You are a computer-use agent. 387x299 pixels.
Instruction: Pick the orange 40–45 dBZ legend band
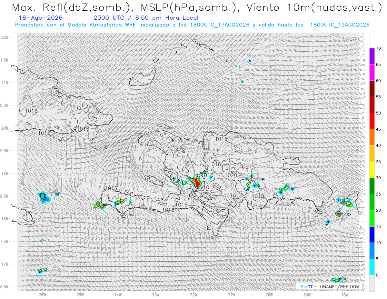click(372, 137)
